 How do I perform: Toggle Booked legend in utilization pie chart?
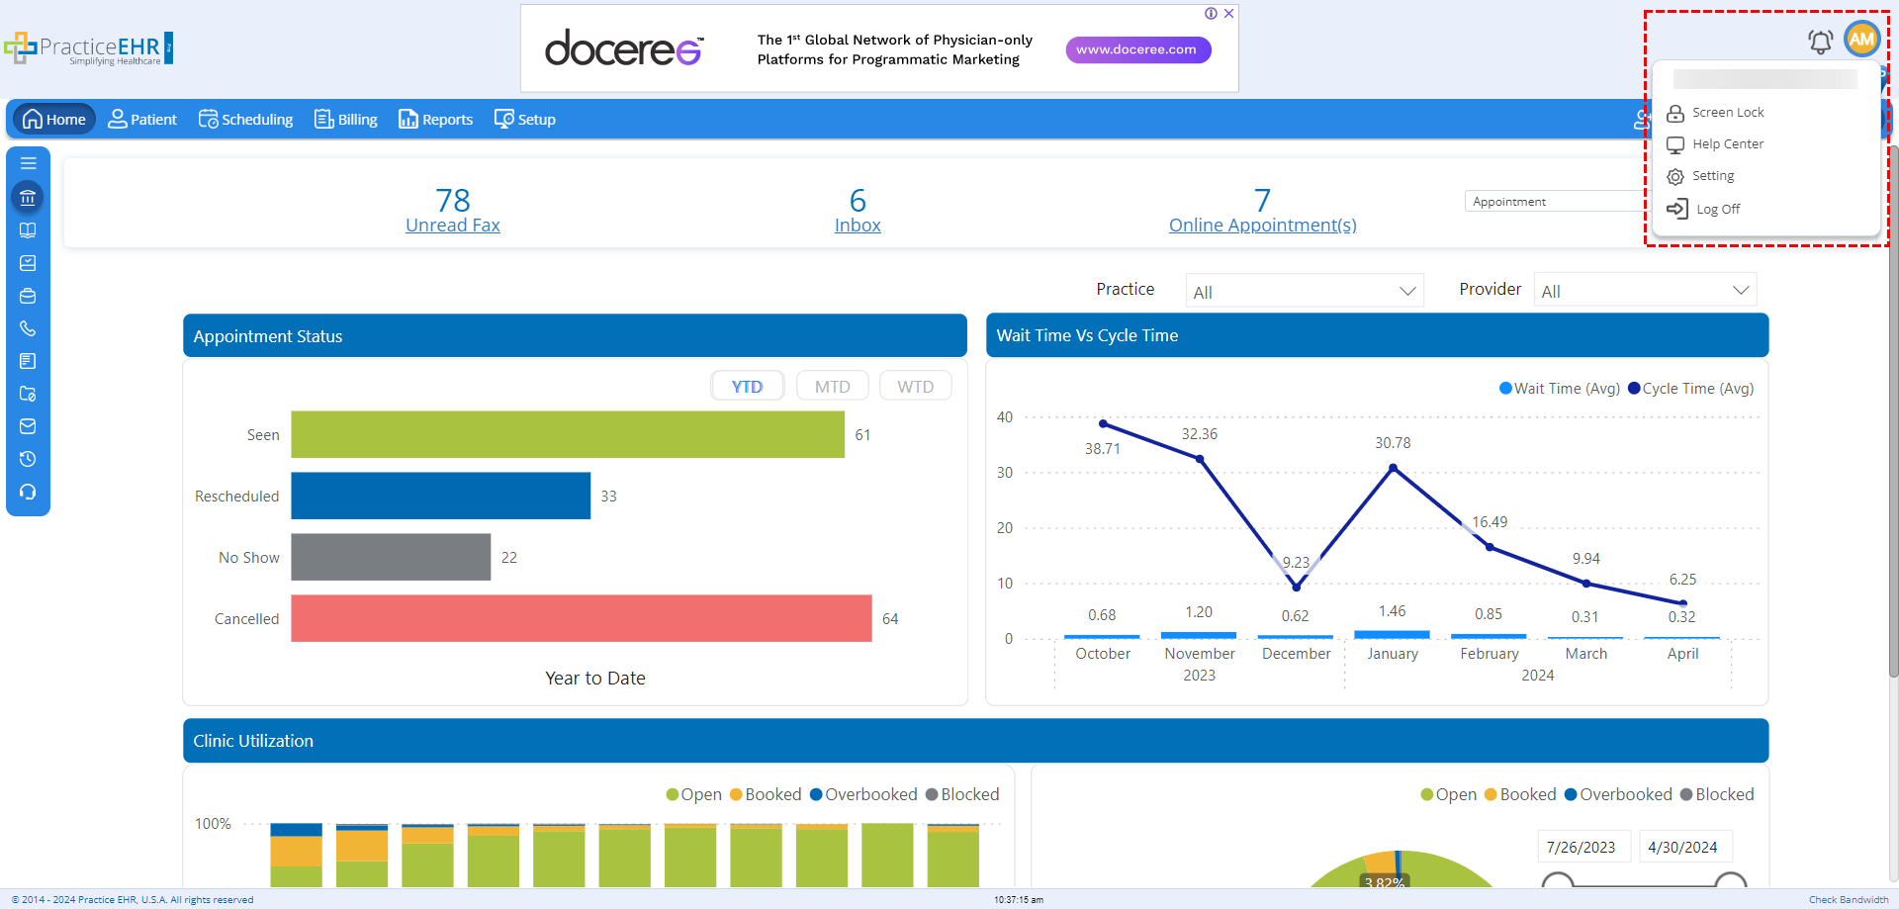click(x=1520, y=794)
